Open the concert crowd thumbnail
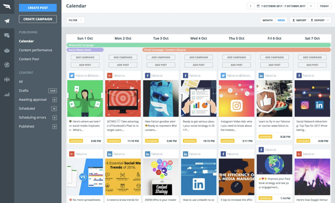The height and width of the screenshot is (203, 335). click(313, 177)
